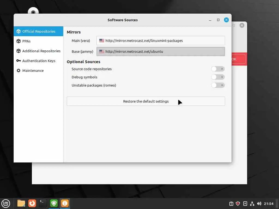
Task: Launch Firefox from the panel
Action: (x=32, y=203)
